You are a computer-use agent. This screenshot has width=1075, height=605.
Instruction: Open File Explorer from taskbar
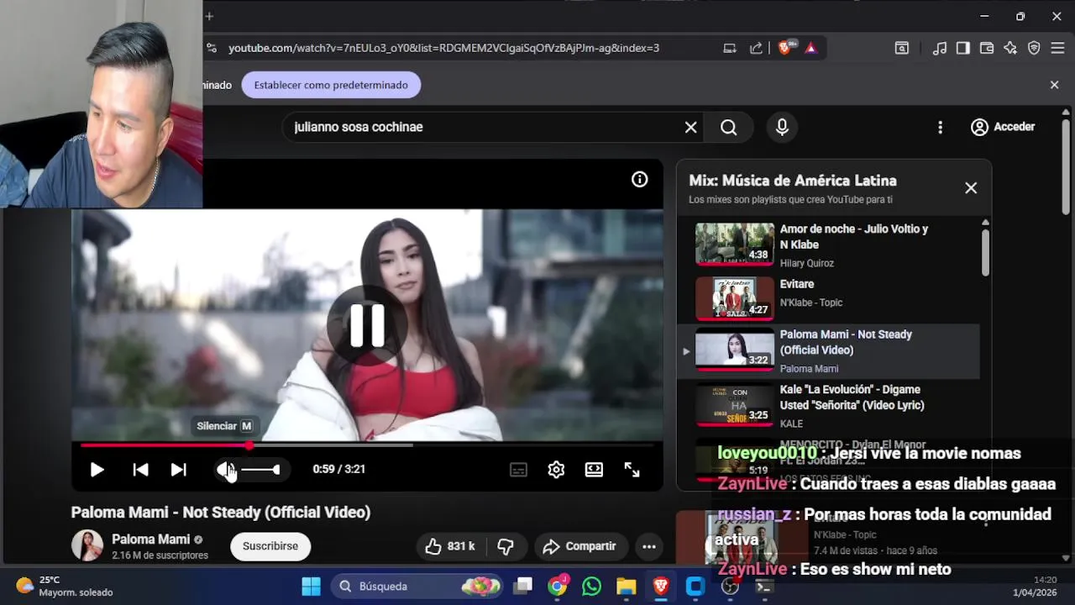pos(627,587)
